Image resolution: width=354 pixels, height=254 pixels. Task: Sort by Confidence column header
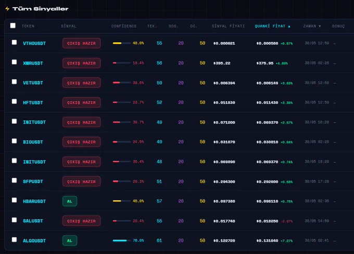124,26
